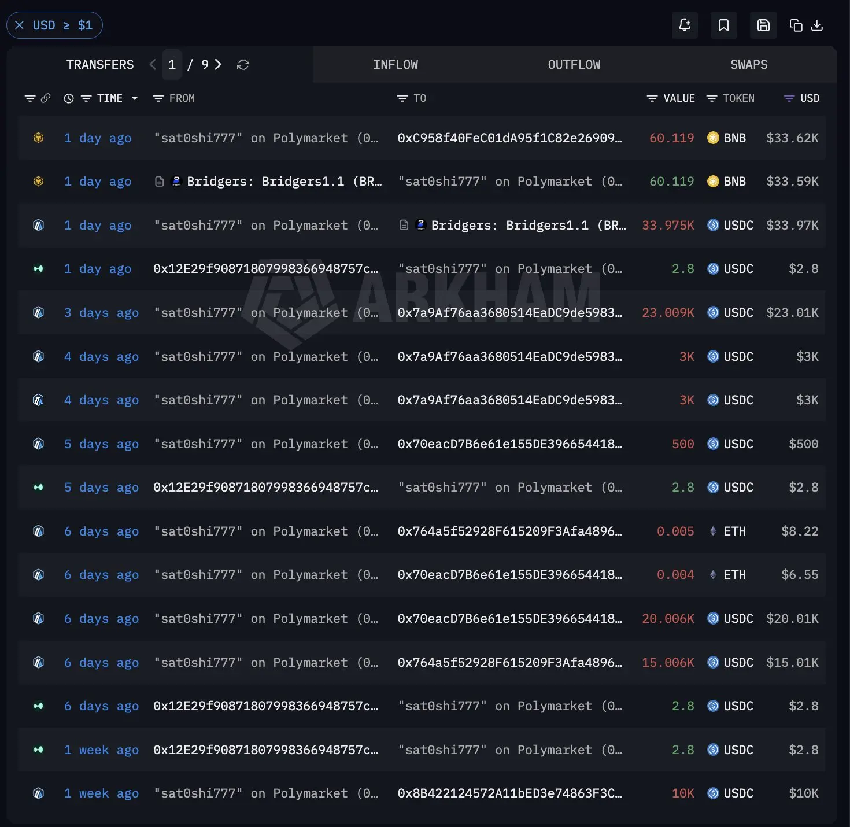This screenshot has height=827, width=850.
Task: Click the 33.975K value cell
Action: (668, 226)
